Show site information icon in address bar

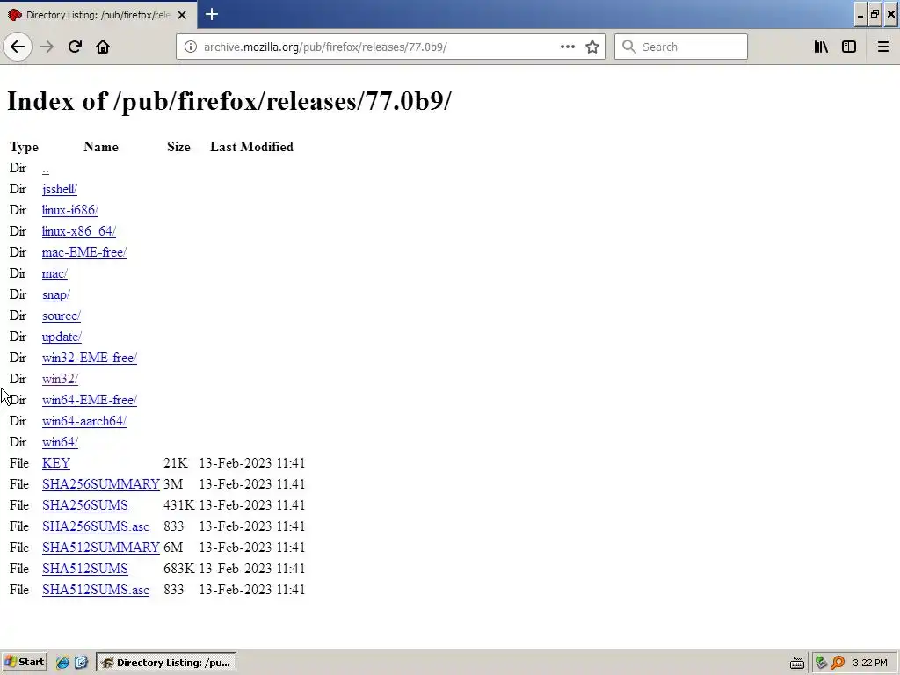pos(191,47)
